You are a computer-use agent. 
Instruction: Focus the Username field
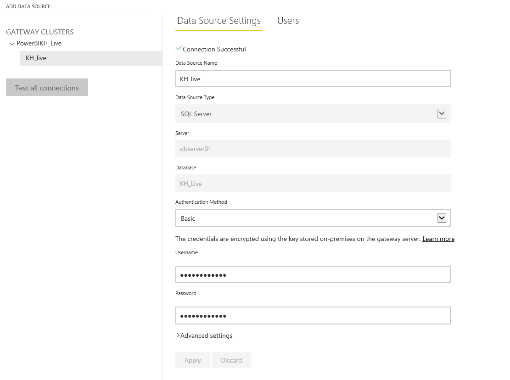point(313,275)
